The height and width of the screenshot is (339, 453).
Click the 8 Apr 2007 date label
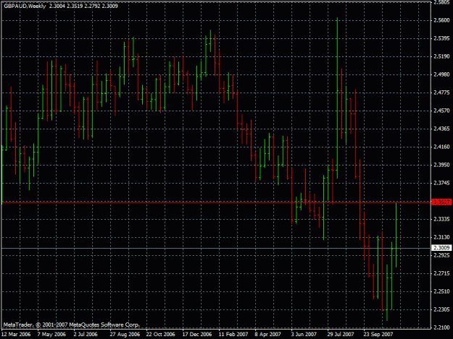pos(267,335)
